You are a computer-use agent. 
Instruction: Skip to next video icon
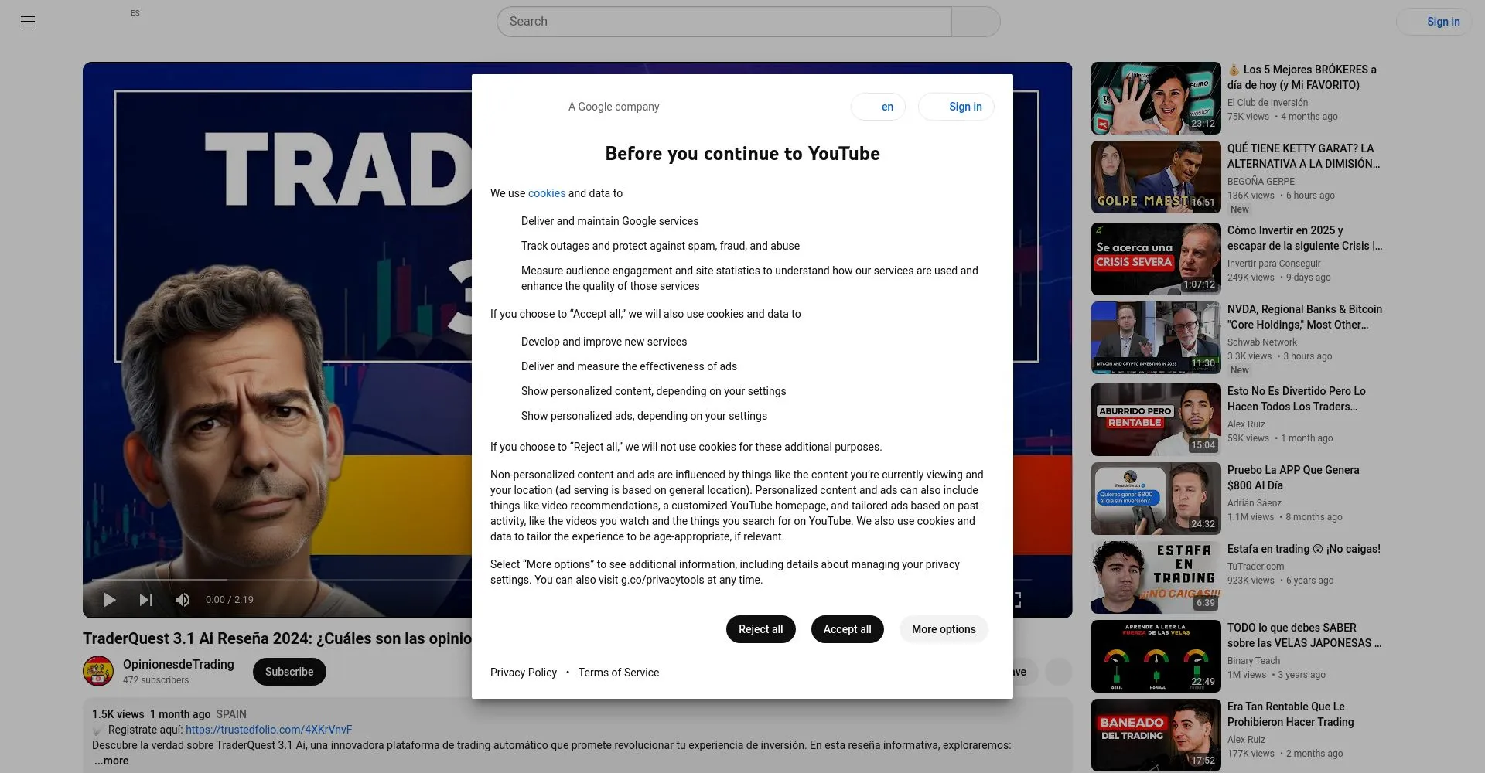[x=146, y=600]
